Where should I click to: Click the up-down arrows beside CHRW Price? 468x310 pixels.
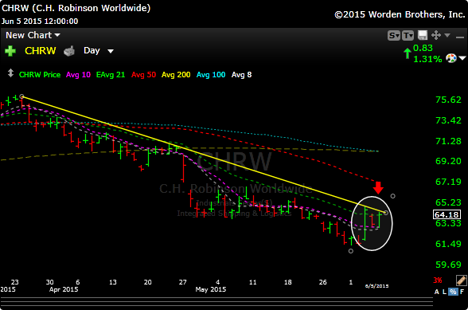point(10,73)
